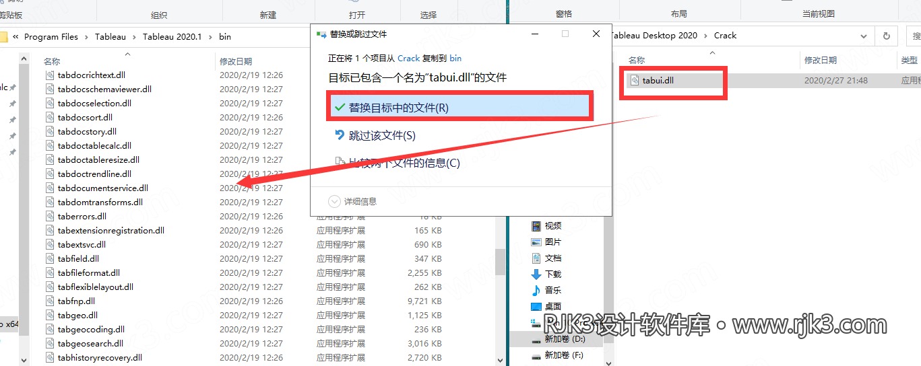The image size is (921, 366).
Task: Open 音乐 music in navigation pane
Action: pos(553,291)
